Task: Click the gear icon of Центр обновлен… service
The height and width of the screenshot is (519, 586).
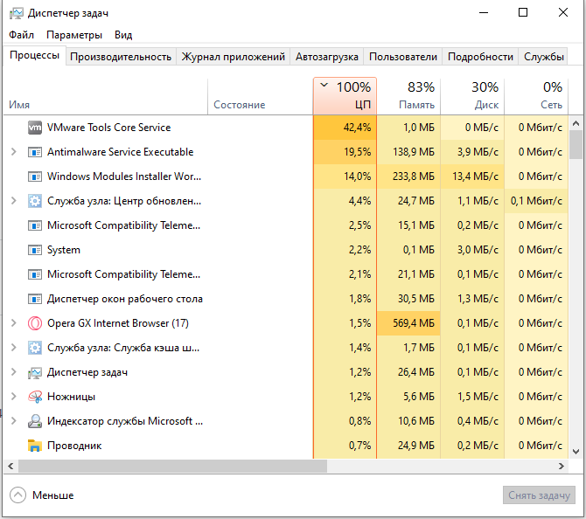Action: [35, 201]
